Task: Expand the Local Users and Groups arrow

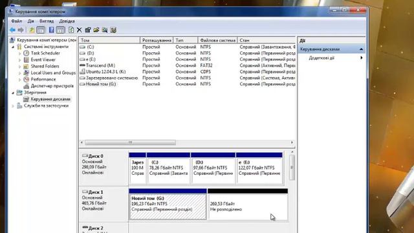Action: [x=20, y=73]
